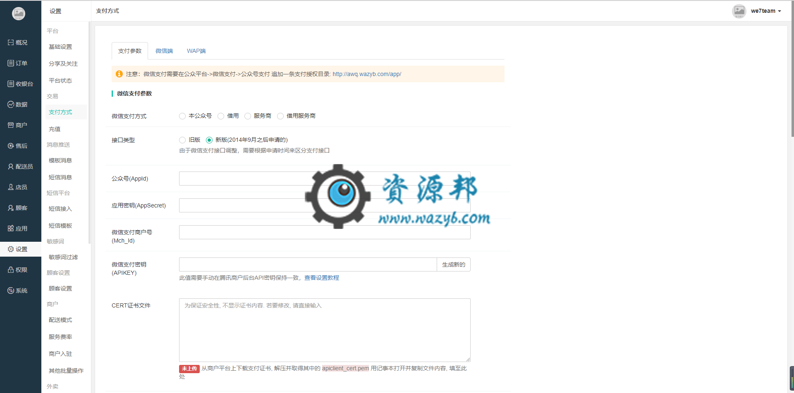Focus the 公众号(AppId) input field

(325, 179)
